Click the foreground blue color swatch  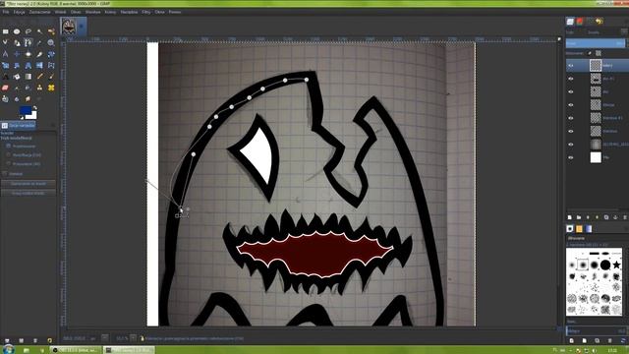point(26,110)
